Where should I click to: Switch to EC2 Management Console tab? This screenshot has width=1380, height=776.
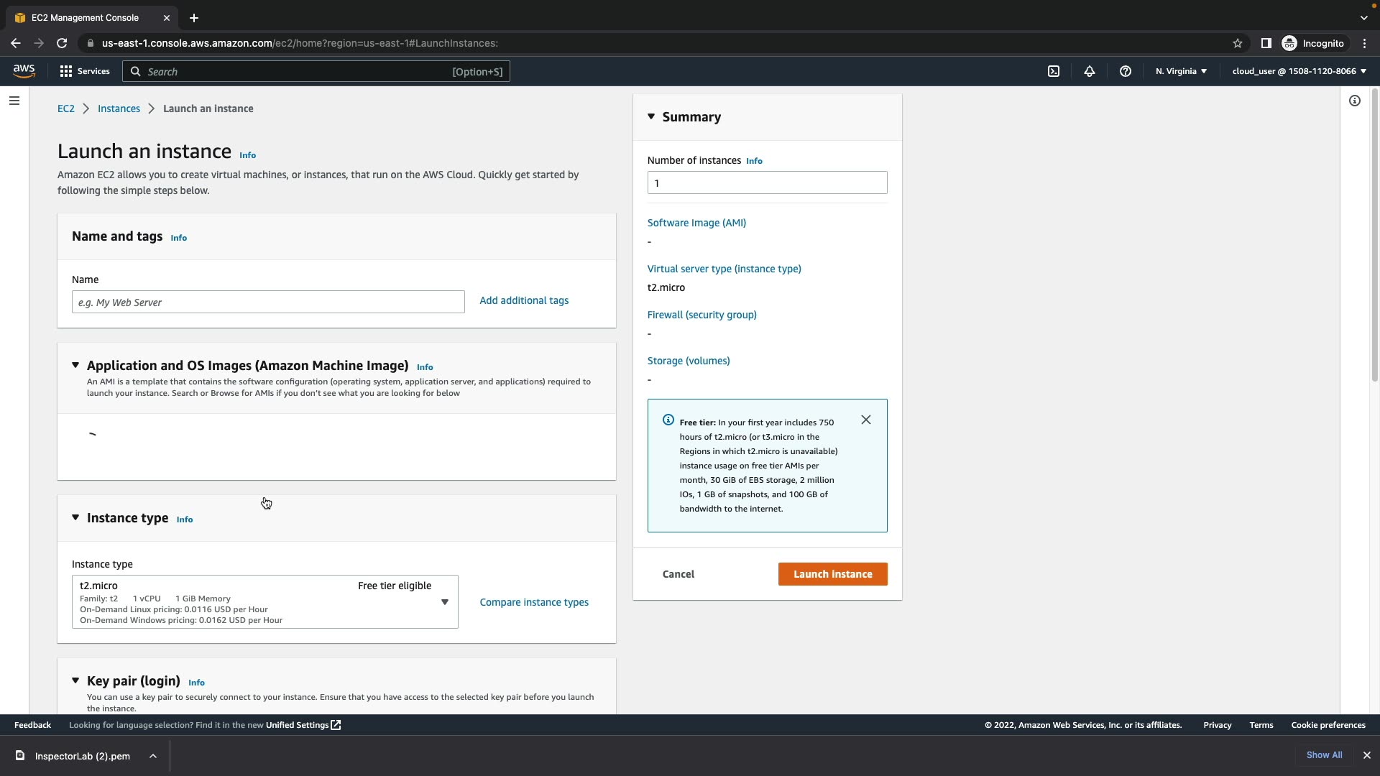coord(85,17)
